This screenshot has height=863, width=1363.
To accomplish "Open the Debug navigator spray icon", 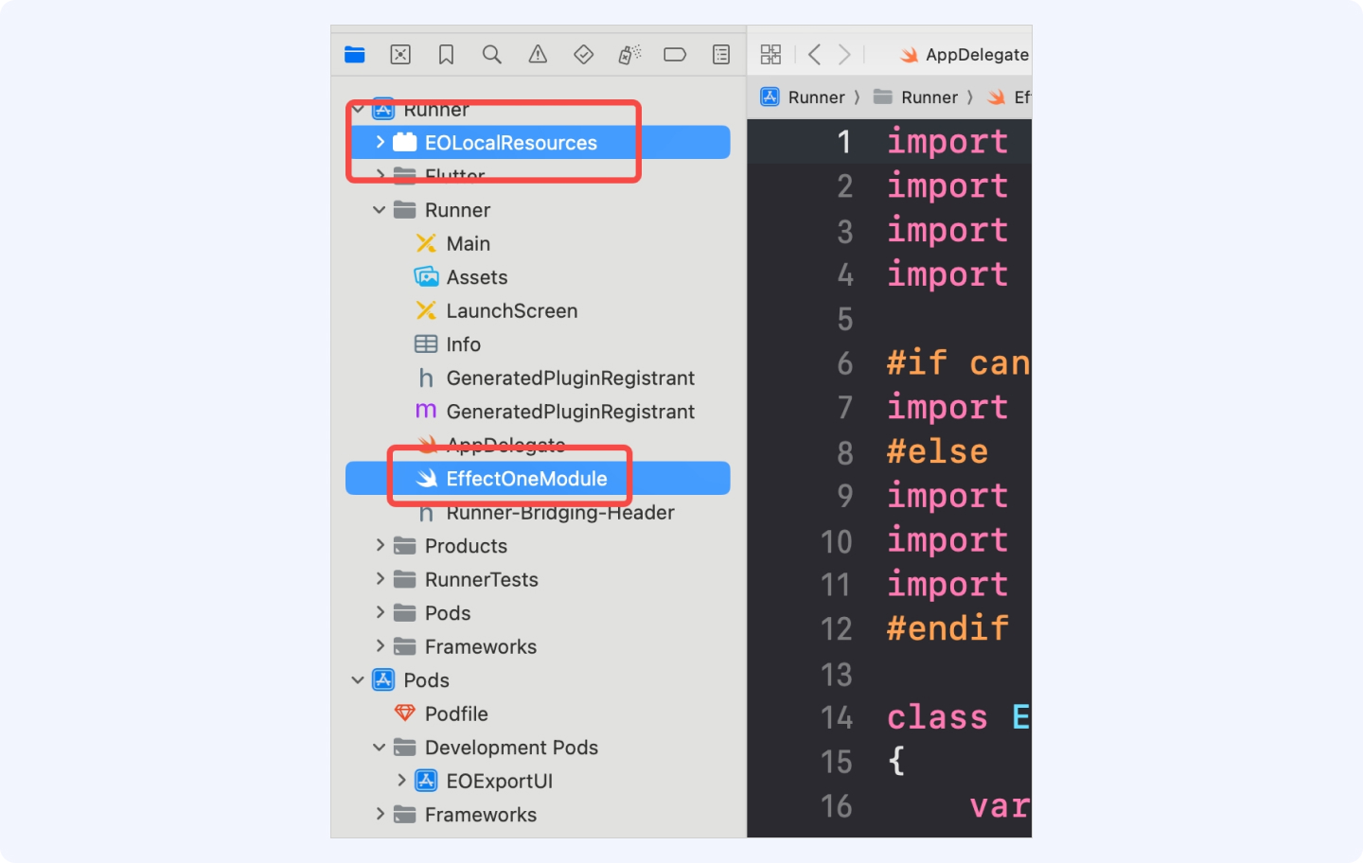I will click(629, 55).
